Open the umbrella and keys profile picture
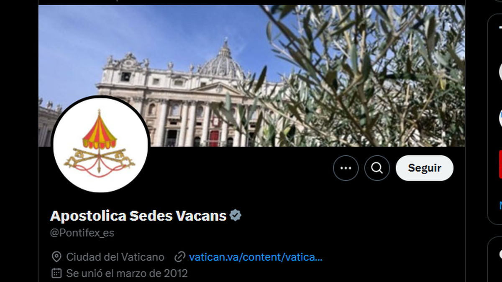Screen dimensions: 502x282 pyautogui.click(x=100, y=144)
